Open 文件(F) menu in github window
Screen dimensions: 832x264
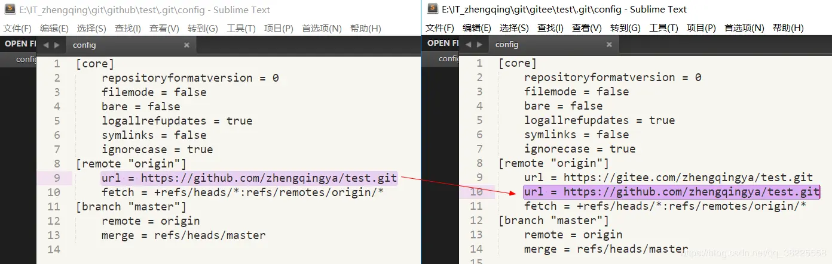[17, 29]
